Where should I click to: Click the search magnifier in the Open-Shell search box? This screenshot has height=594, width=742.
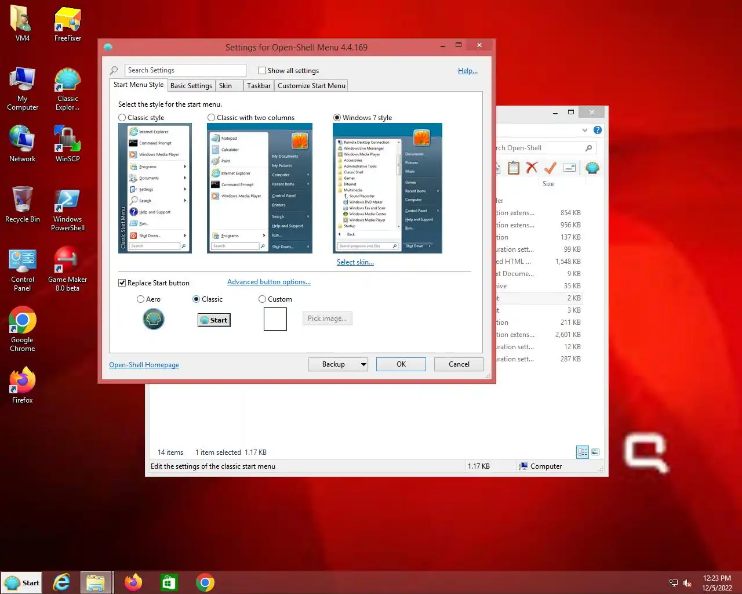(588, 148)
